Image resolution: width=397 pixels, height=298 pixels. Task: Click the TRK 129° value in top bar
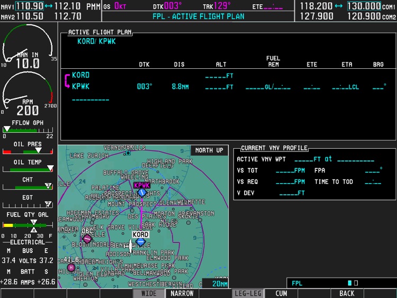pos(222,6)
